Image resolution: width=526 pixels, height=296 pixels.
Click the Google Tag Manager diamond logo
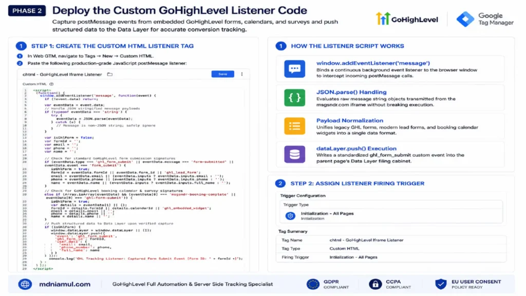point(465,19)
